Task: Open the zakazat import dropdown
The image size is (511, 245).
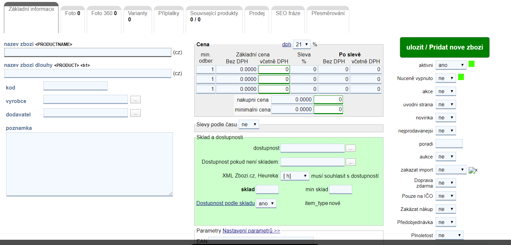Action: [x=451, y=170]
